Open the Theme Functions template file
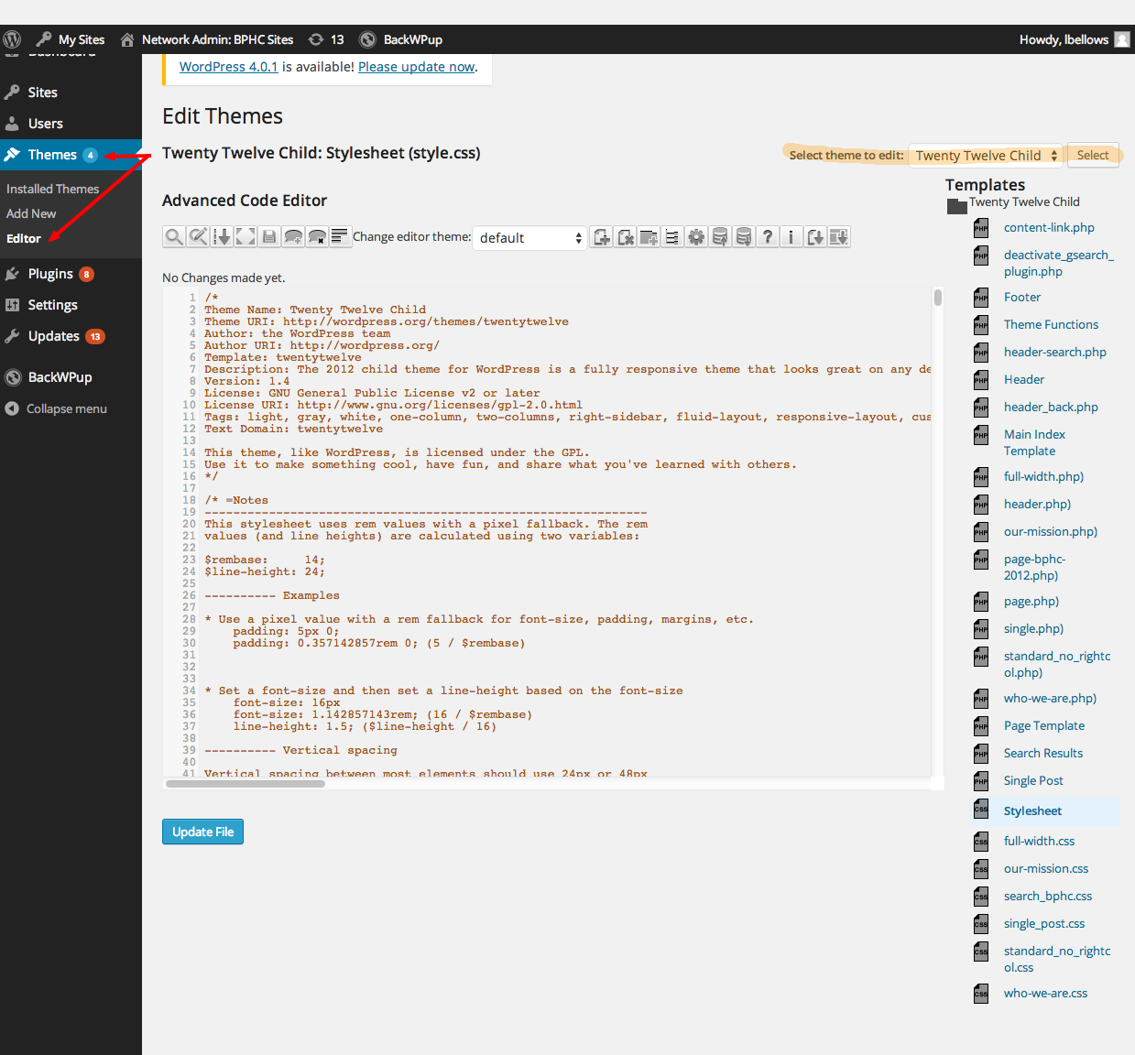This screenshot has height=1055, width=1135. coord(1050,324)
